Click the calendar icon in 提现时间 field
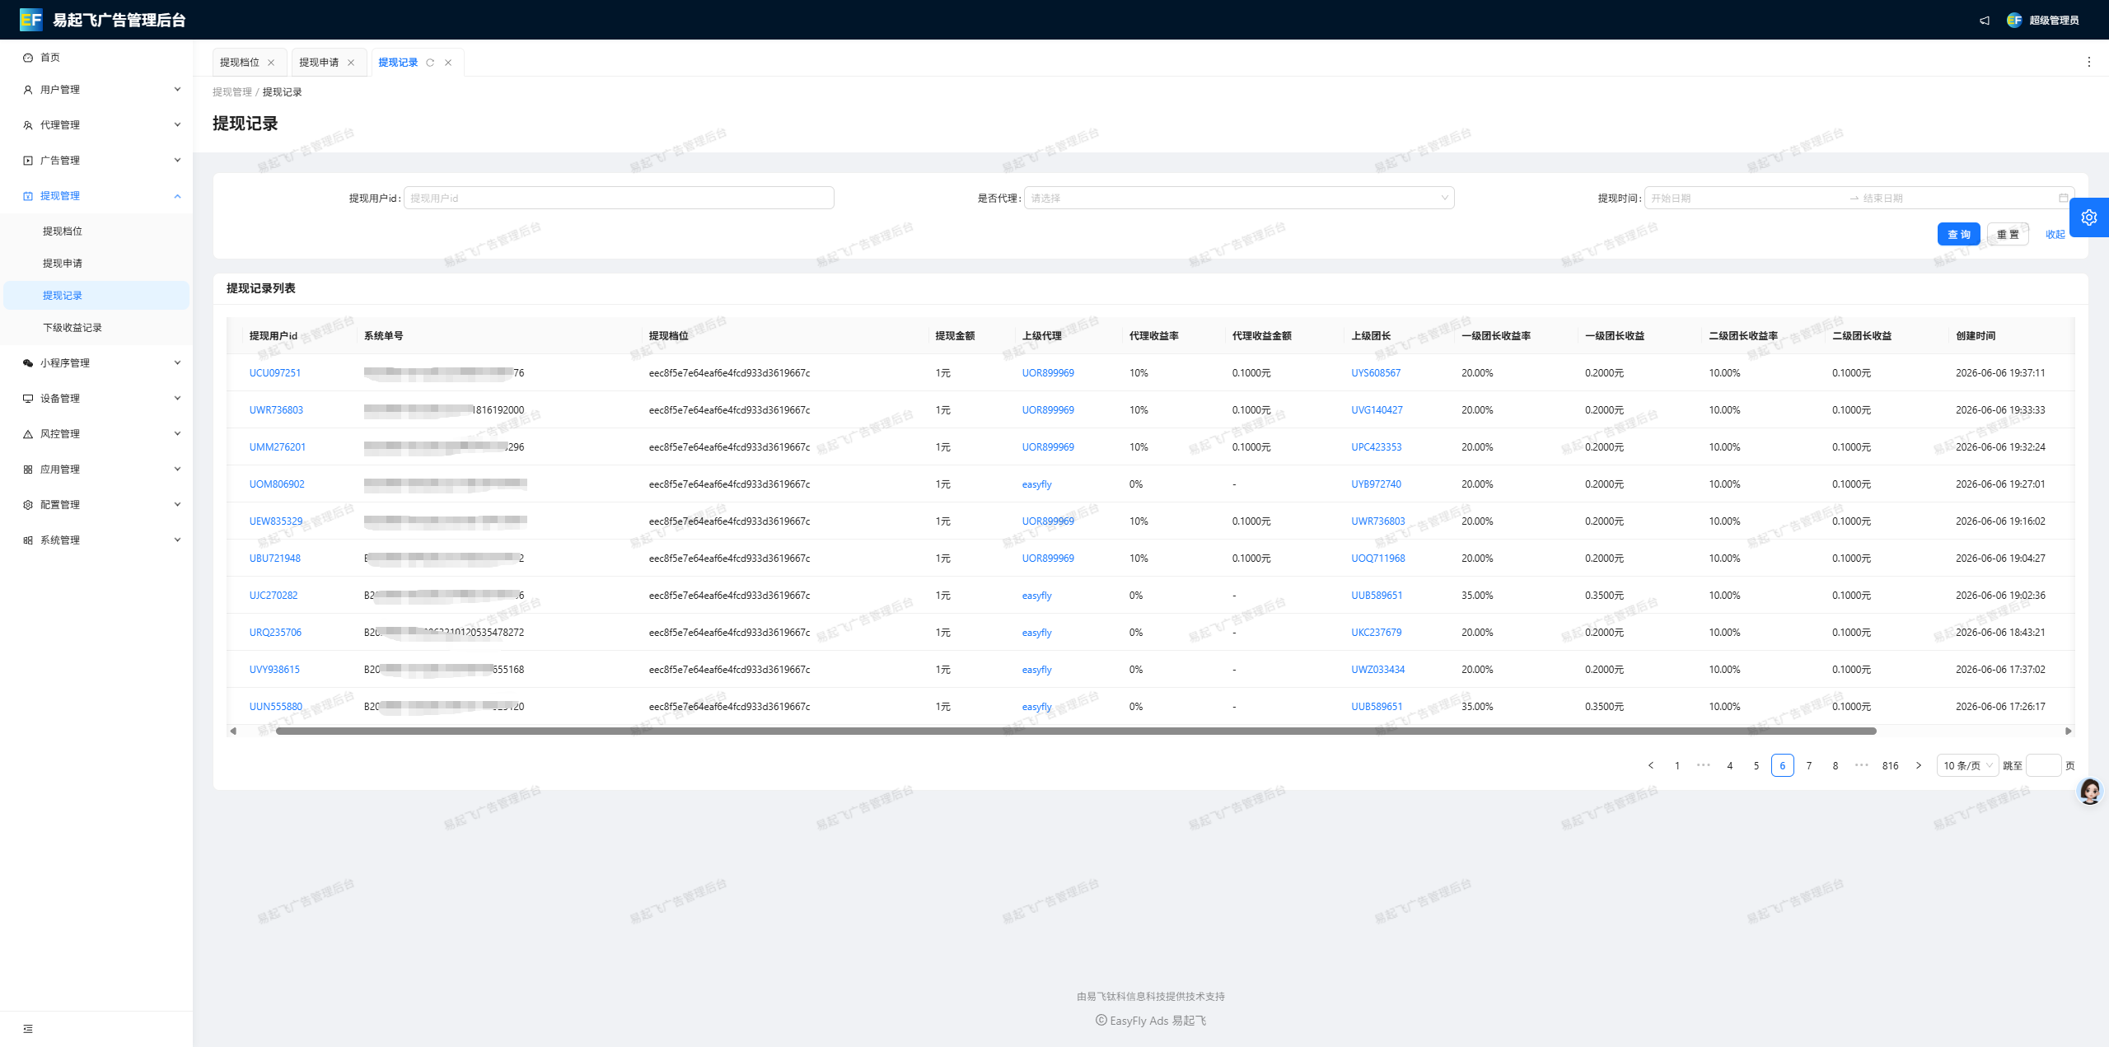Viewport: 2109px width, 1047px height. pyautogui.click(x=2063, y=198)
